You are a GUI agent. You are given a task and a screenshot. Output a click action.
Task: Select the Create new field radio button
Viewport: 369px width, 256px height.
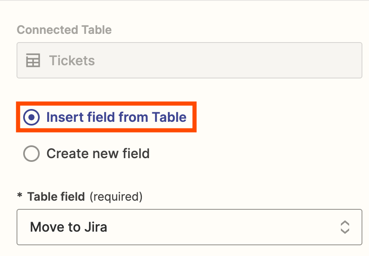(31, 154)
